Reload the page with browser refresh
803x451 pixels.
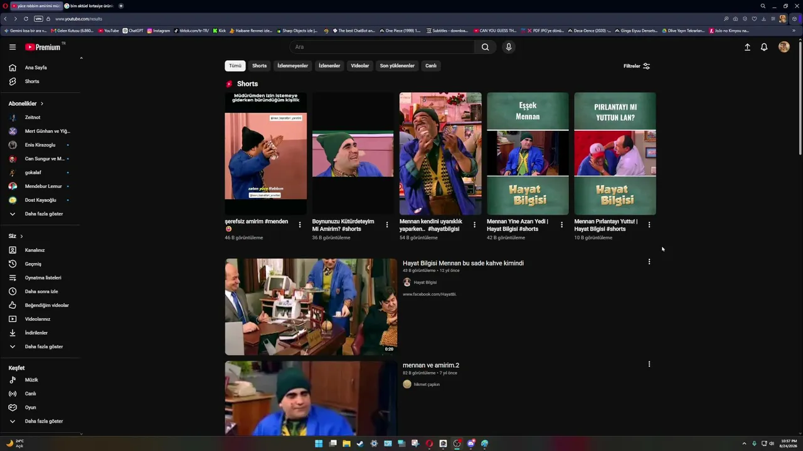pos(26,19)
